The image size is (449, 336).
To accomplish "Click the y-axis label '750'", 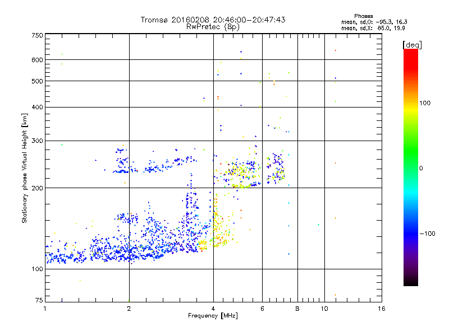I will [x=37, y=35].
